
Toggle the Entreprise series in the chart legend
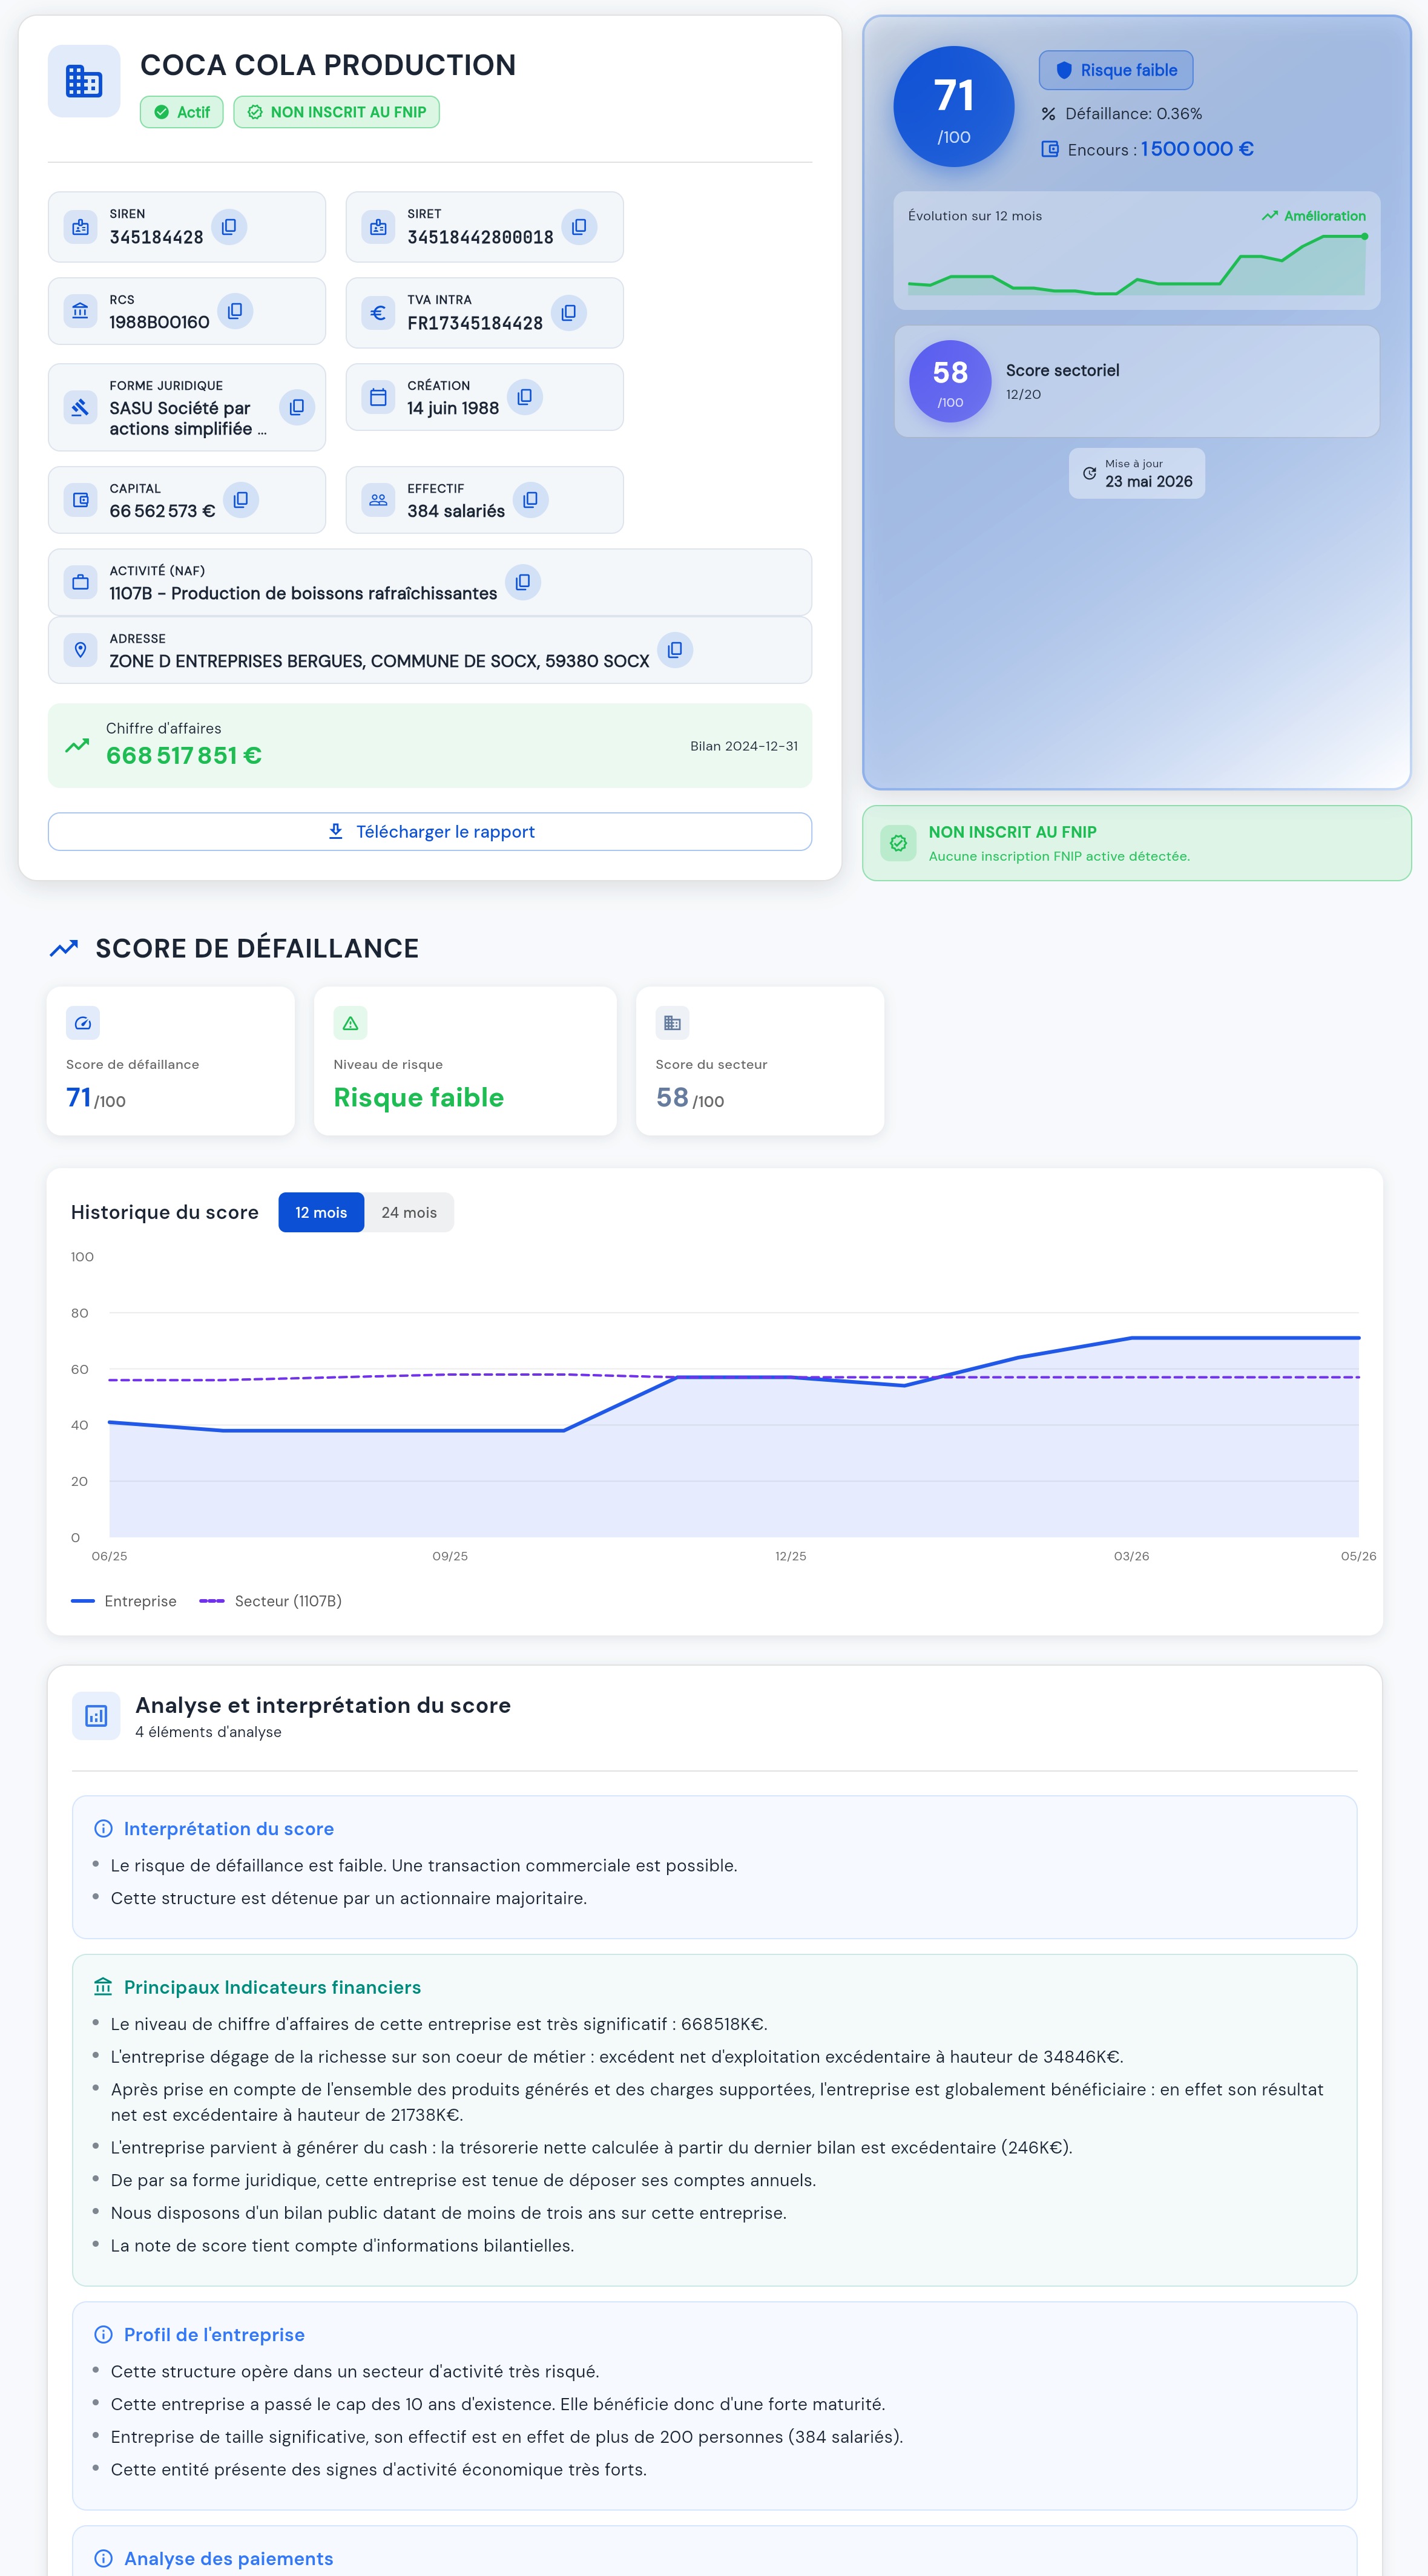click(x=124, y=1601)
